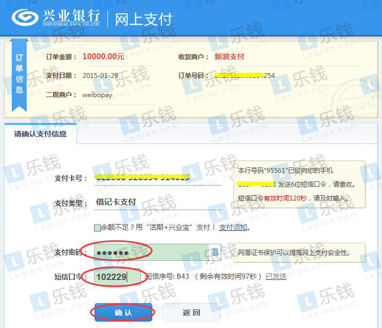382x328 pixels.
Task: Click the 网上支付 header title
Action: 144,19
